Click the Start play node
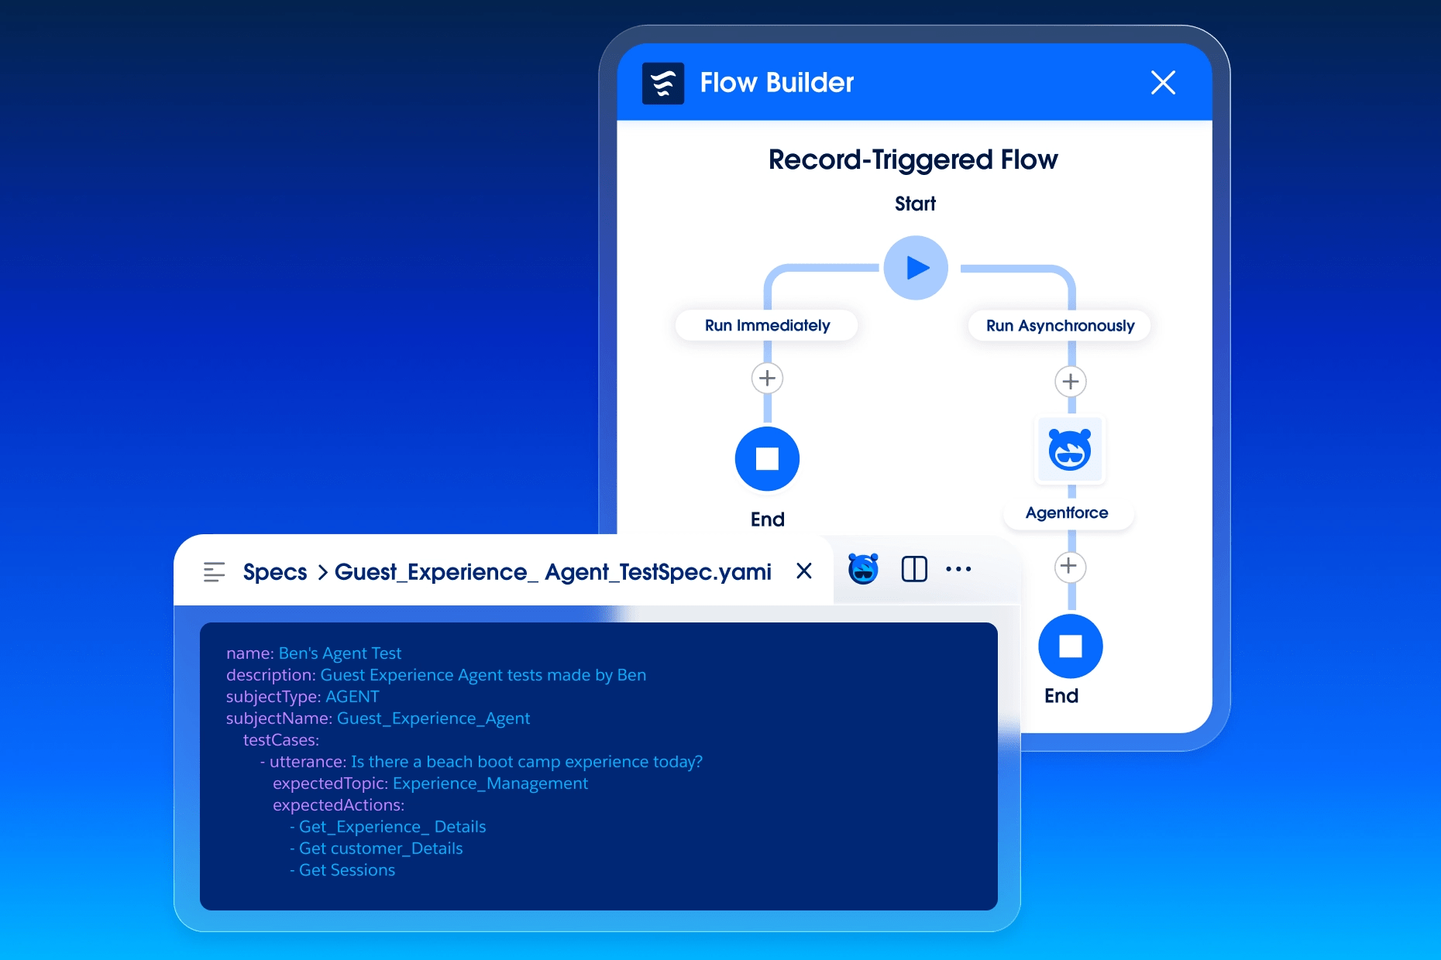This screenshot has width=1441, height=960. tap(916, 268)
